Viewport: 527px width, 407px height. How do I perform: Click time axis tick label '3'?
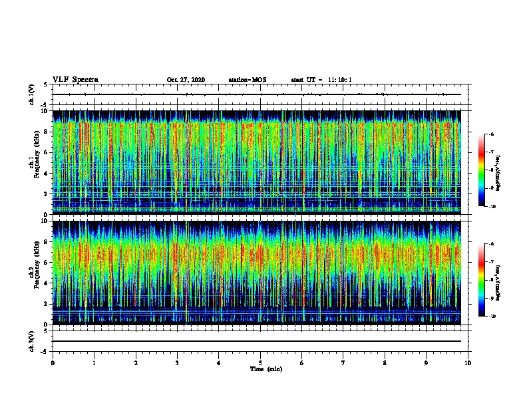[177, 363]
